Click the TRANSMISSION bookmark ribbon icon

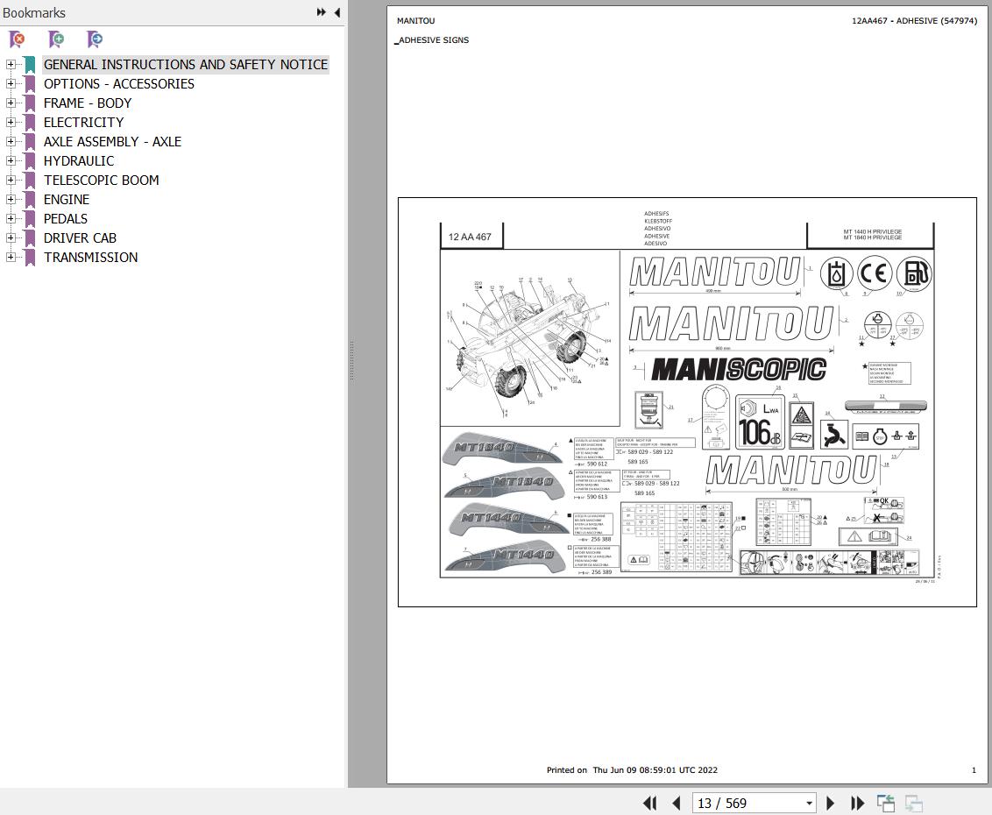(30, 258)
